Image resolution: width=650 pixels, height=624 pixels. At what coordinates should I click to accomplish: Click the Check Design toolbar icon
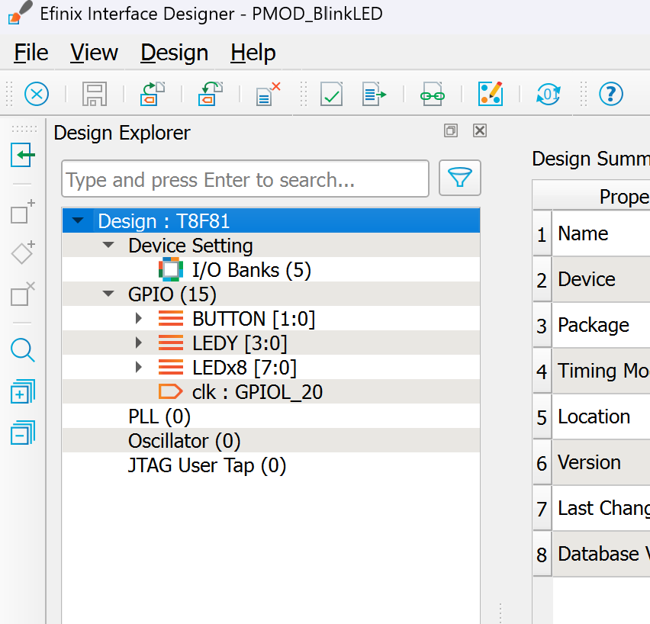pos(331,94)
